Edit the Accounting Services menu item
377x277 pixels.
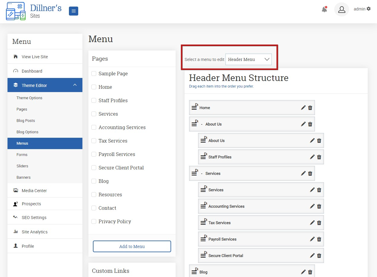(x=312, y=206)
